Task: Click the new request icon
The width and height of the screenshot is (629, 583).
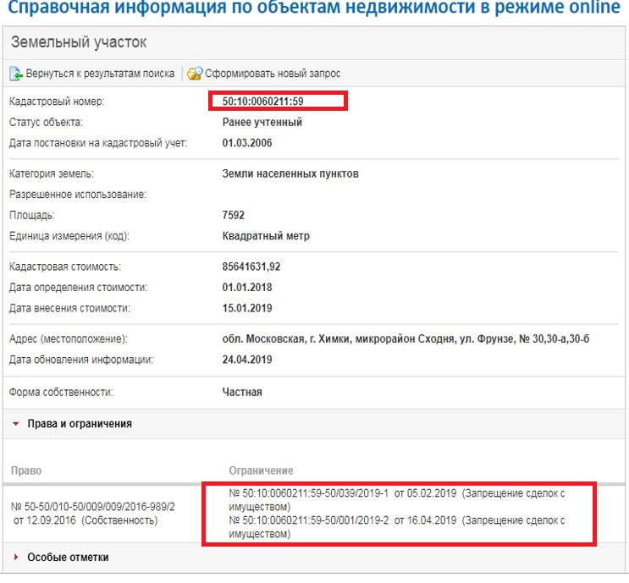Action: coord(195,74)
